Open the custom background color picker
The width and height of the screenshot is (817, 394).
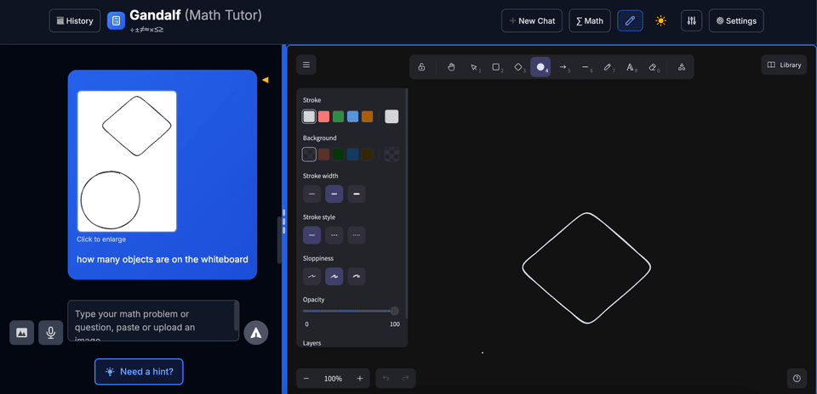click(391, 155)
